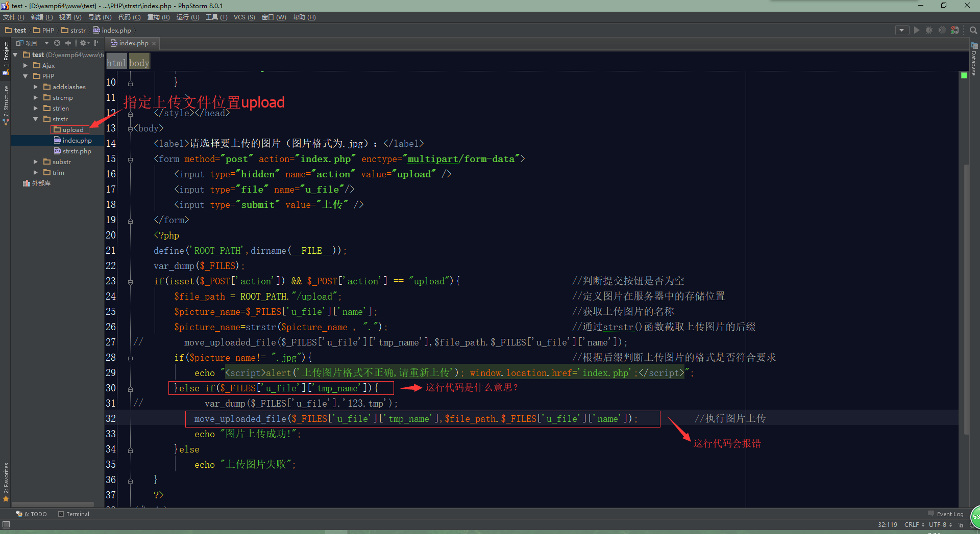Screen dimensions: 980x534
Task: Expand the Ajax folder
Action: (26, 65)
